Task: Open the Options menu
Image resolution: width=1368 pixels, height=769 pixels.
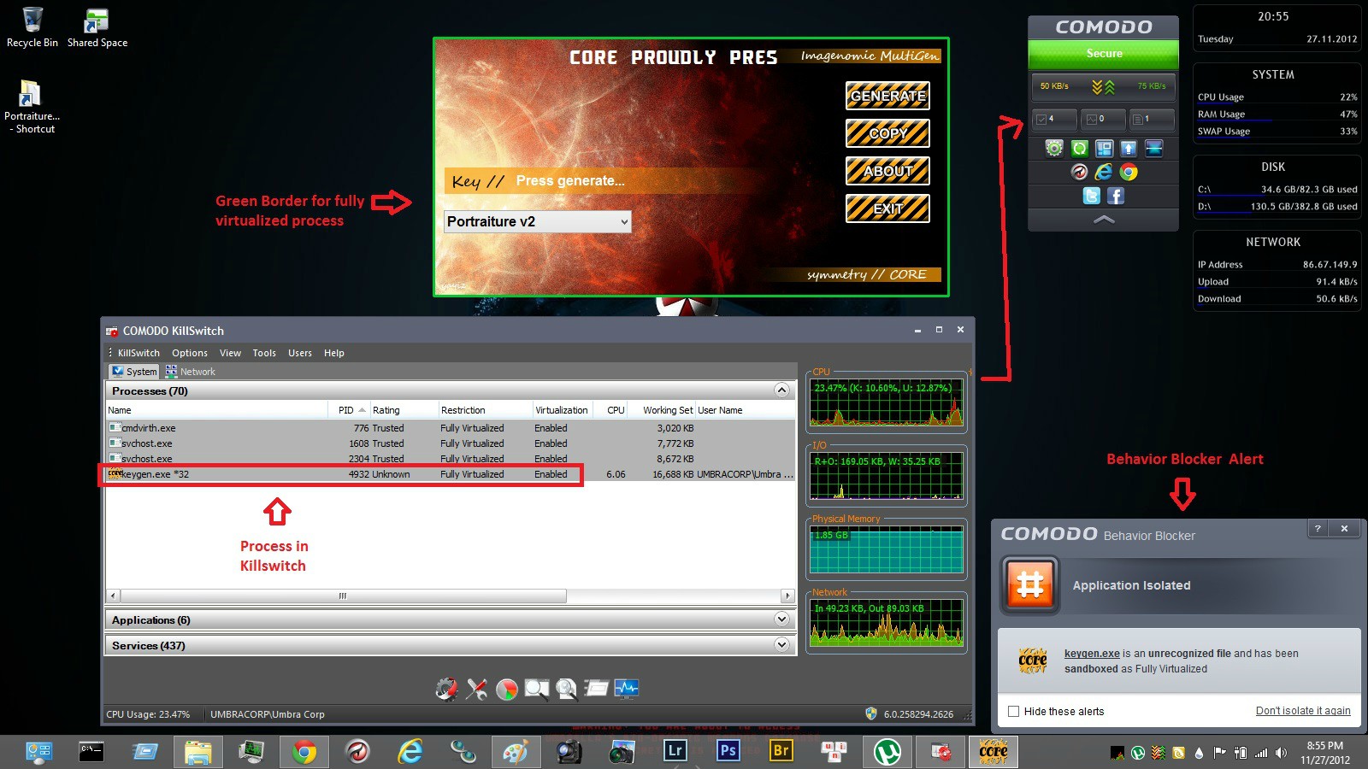Action: coord(190,353)
